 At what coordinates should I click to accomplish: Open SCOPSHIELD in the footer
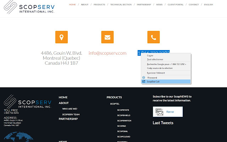tap(124, 115)
